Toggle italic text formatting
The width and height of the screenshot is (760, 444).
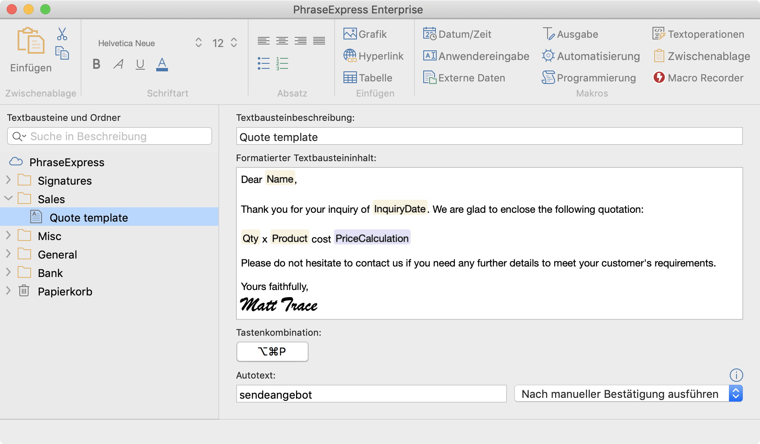pos(118,64)
